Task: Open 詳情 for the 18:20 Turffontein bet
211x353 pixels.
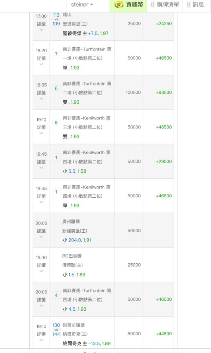Action: (x=41, y=58)
